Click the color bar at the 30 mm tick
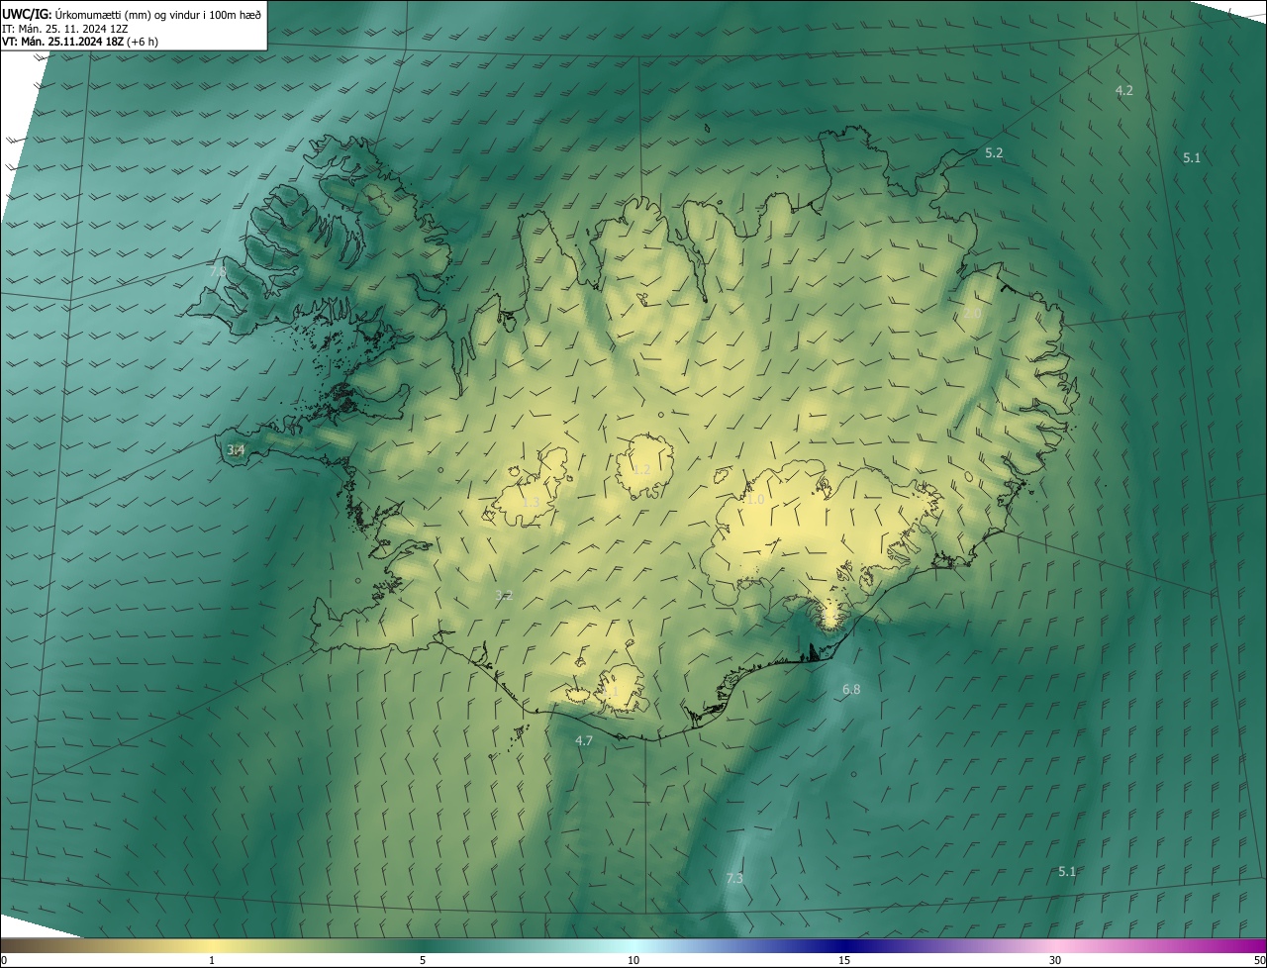This screenshot has width=1267, height=968. 1055,946
